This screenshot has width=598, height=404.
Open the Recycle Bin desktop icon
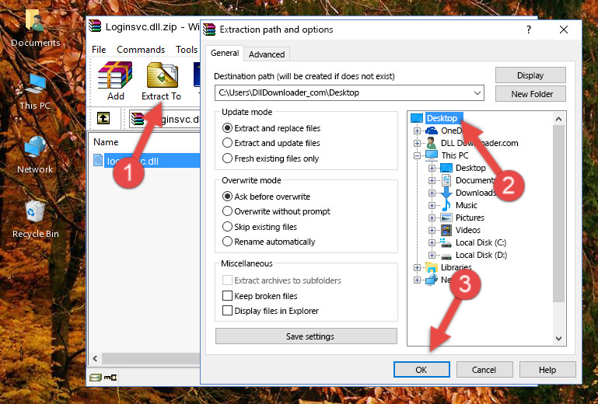(x=35, y=218)
